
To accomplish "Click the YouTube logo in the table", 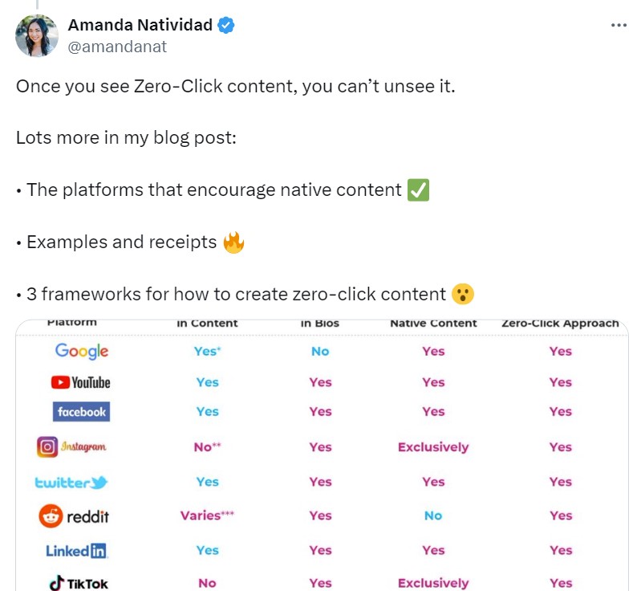I will click(x=82, y=382).
